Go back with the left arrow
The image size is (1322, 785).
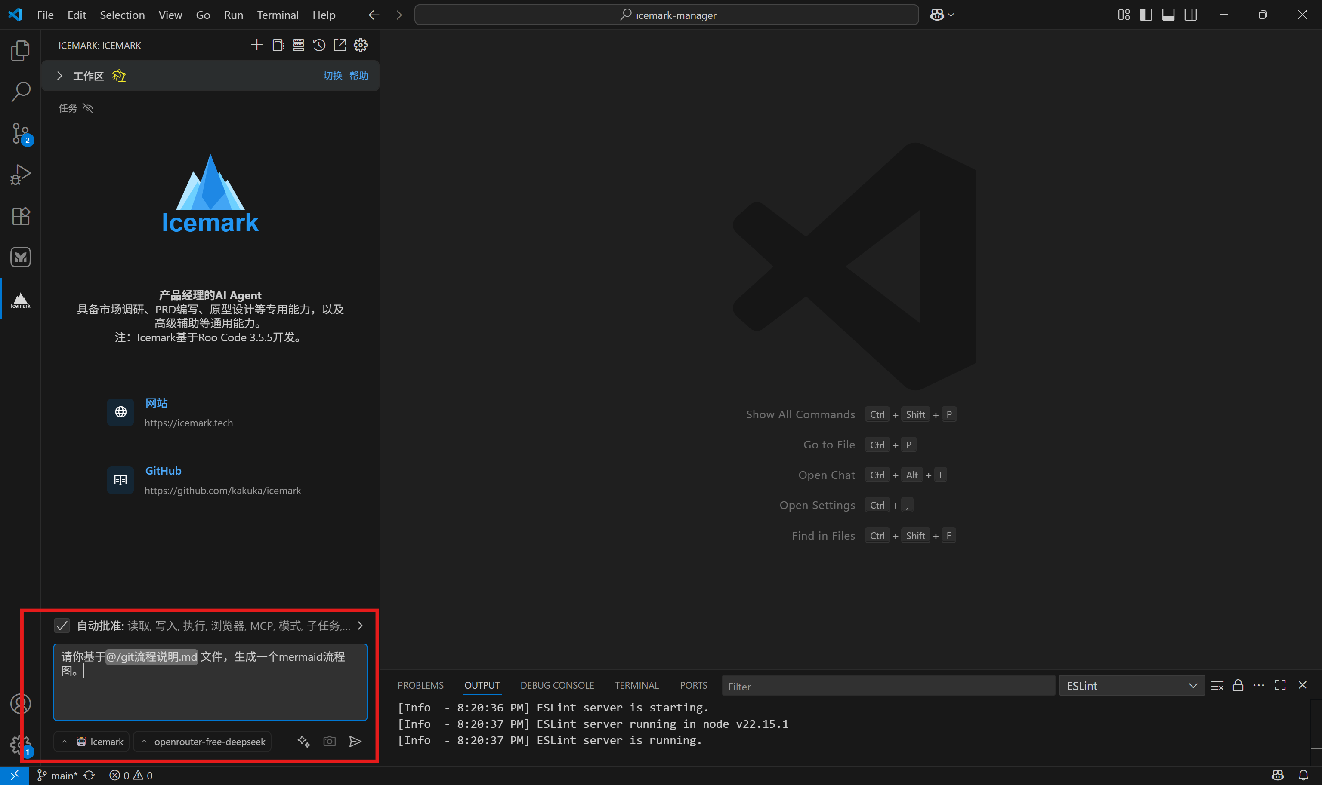point(374,15)
